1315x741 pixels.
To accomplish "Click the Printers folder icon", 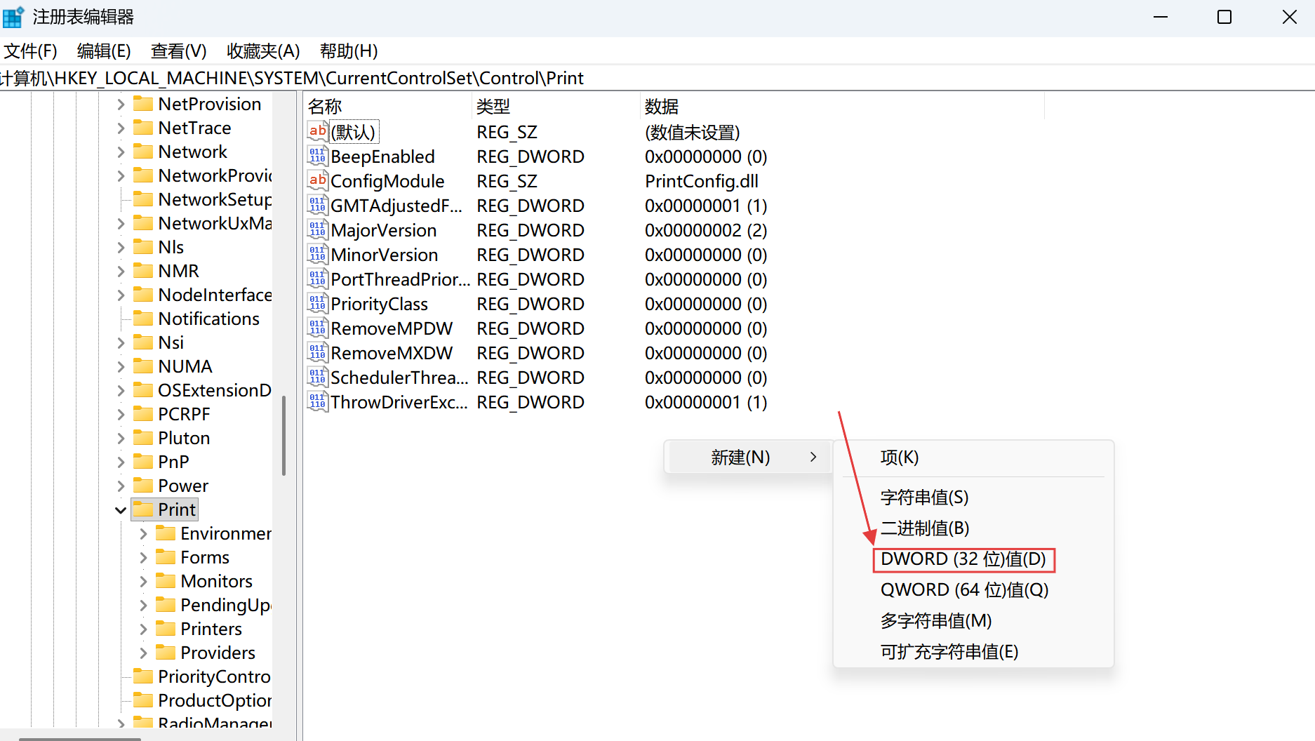I will pyautogui.click(x=166, y=628).
